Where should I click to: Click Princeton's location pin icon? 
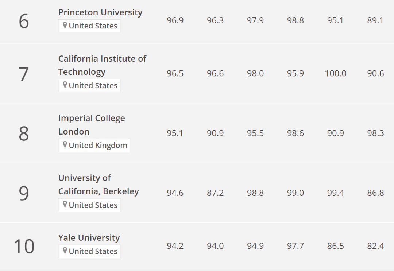pos(65,26)
